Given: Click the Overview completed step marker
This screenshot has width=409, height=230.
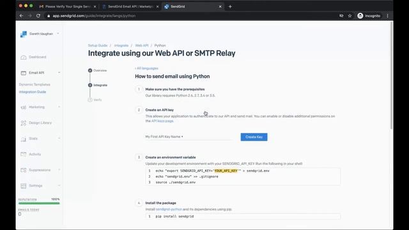Looking at the screenshot, I should point(90,70).
